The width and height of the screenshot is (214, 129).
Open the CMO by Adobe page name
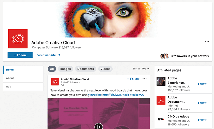point(179,116)
